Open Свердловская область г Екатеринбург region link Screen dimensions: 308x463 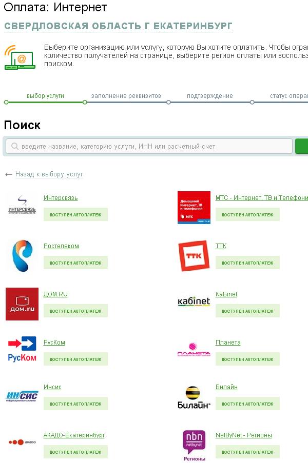tap(118, 26)
